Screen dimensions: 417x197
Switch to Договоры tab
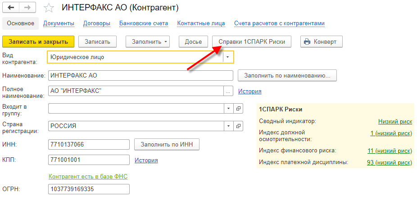(97, 23)
